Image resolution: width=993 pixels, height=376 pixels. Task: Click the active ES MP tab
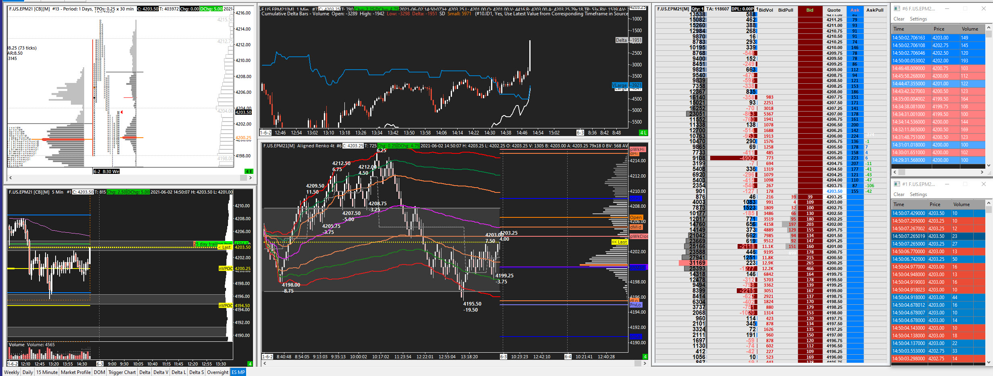point(238,372)
